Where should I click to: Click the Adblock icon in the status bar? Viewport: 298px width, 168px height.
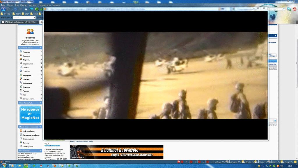click(x=178, y=162)
